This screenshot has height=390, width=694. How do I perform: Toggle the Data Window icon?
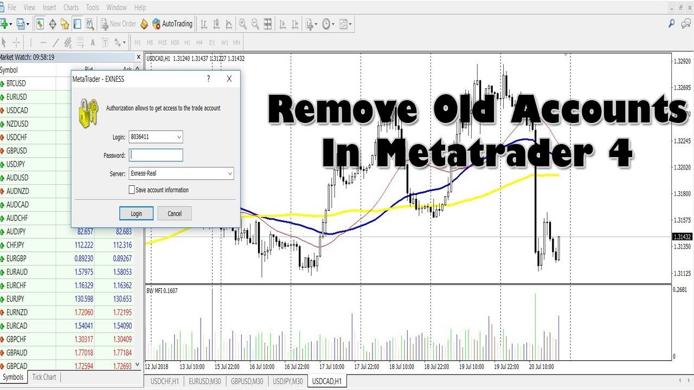pos(53,24)
